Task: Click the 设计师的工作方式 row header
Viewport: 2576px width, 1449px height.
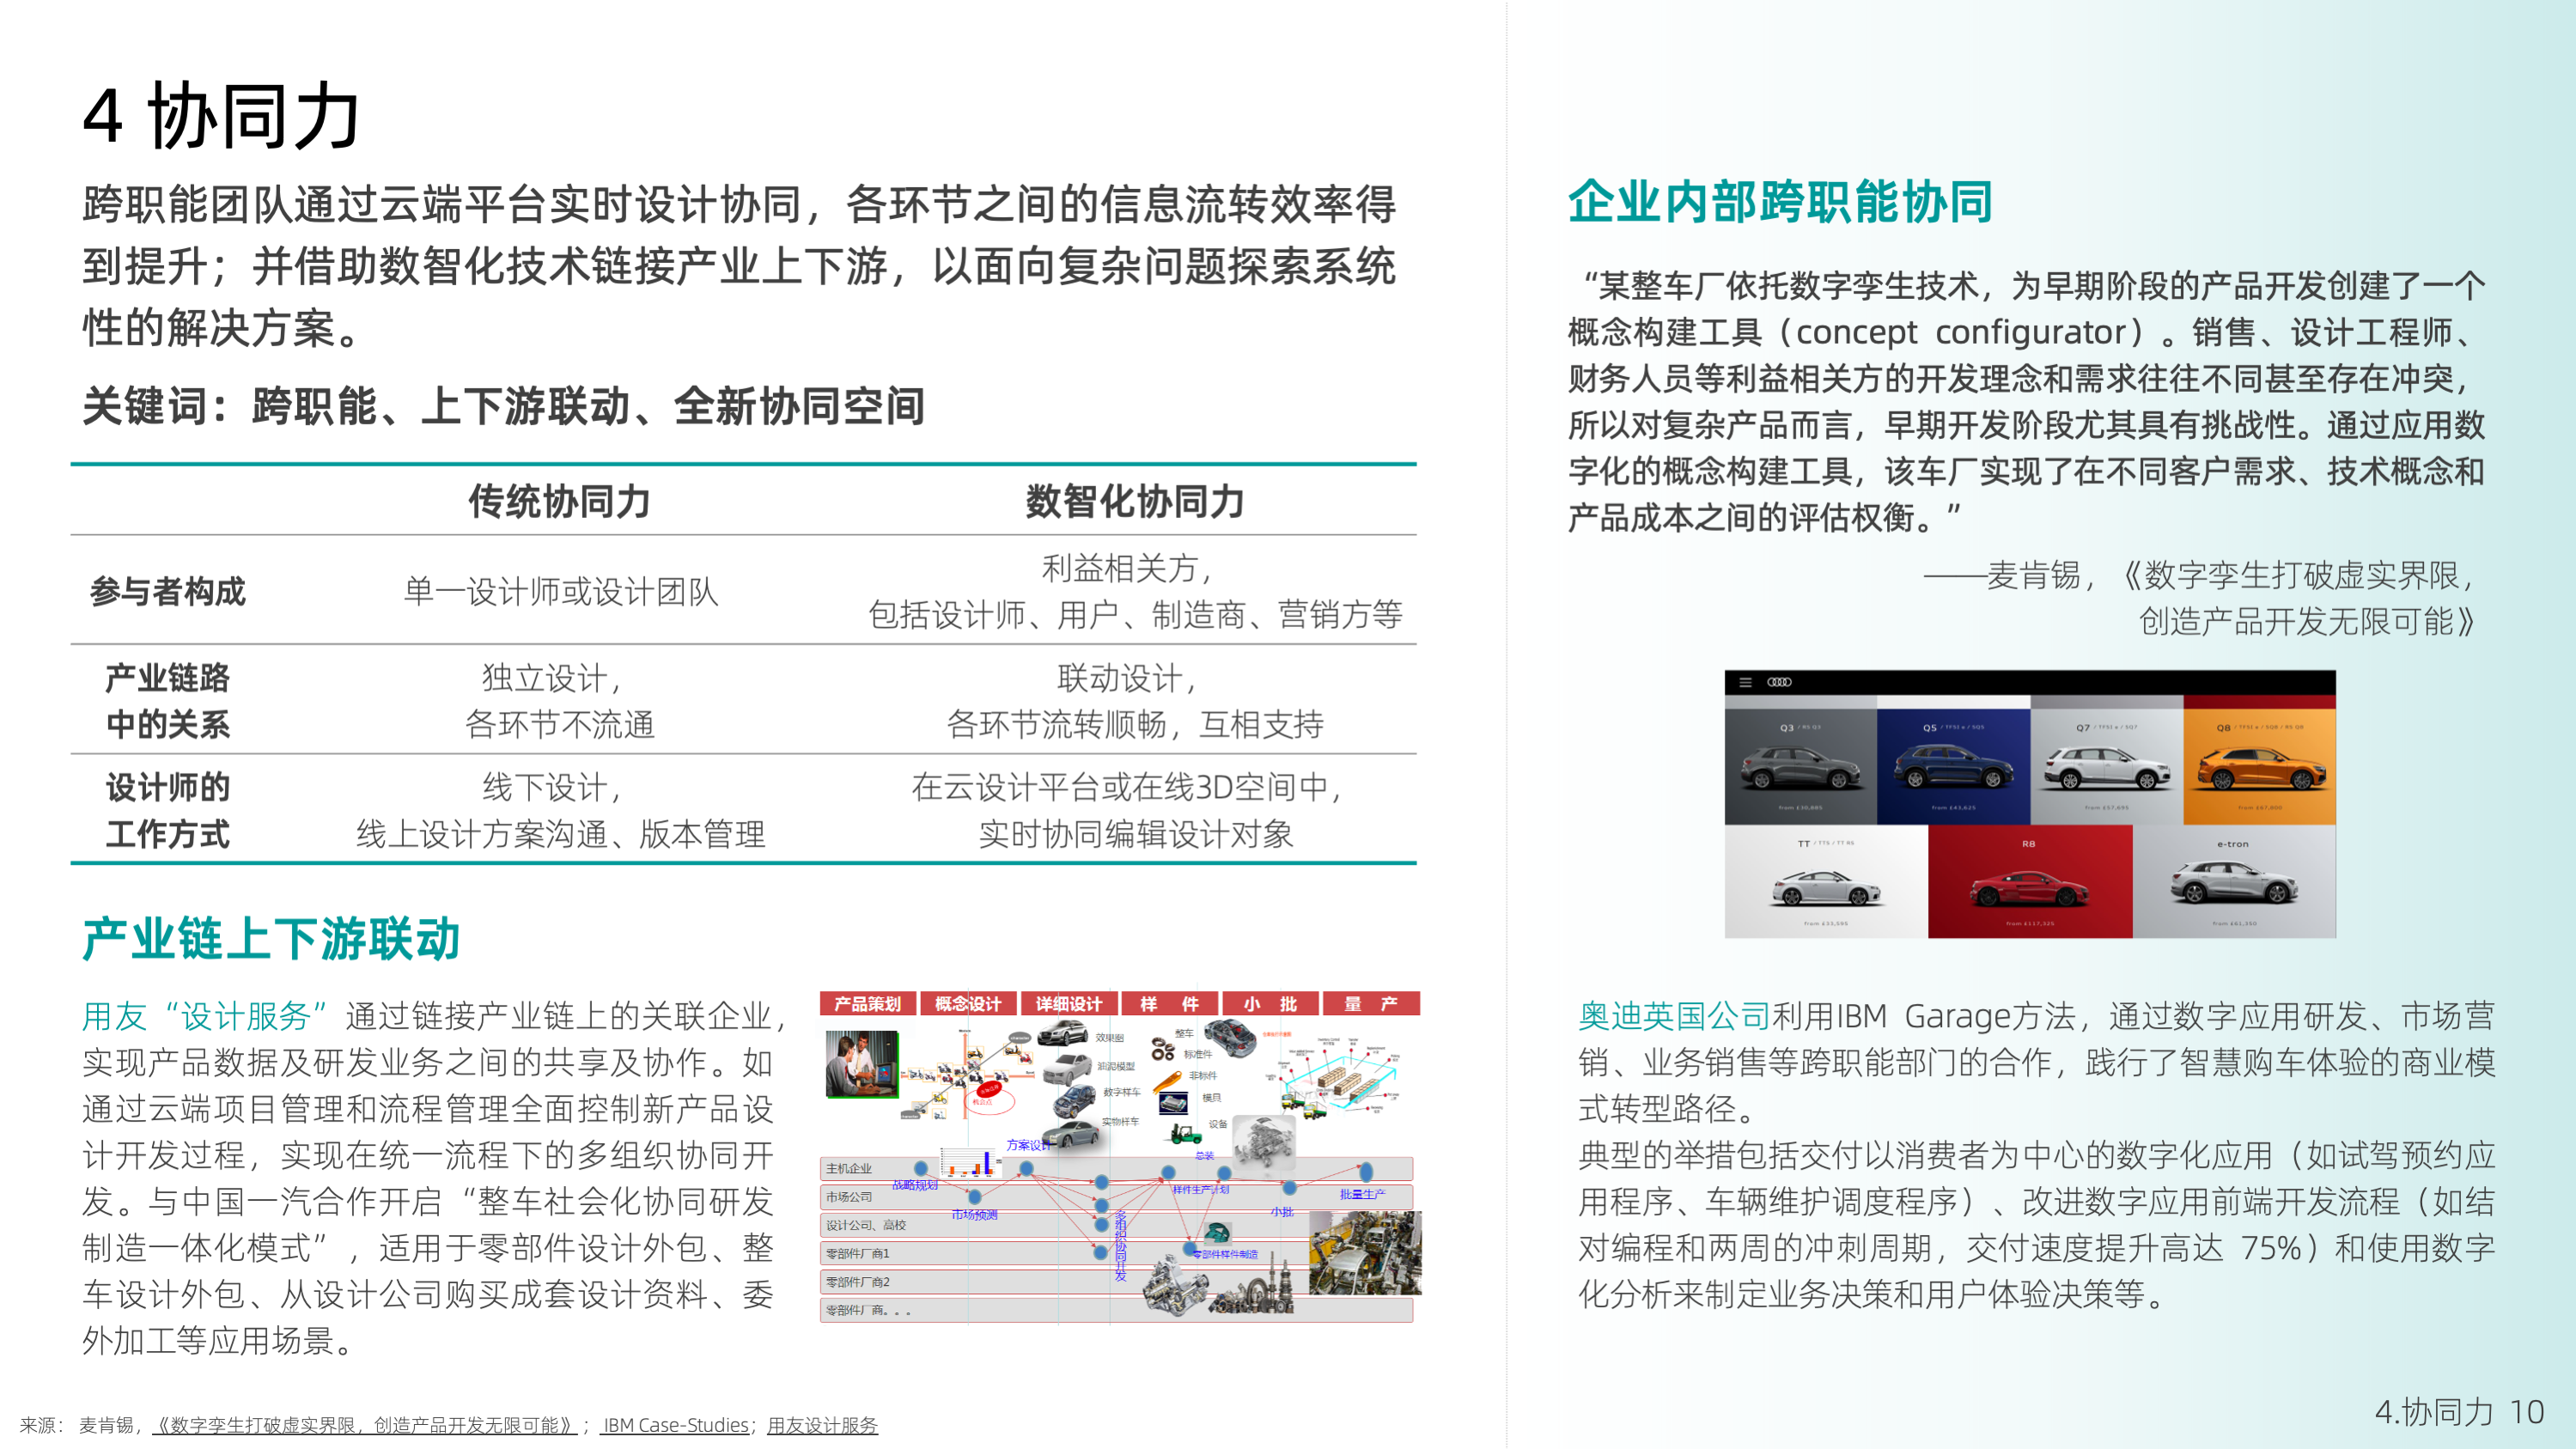Action: 168,811
